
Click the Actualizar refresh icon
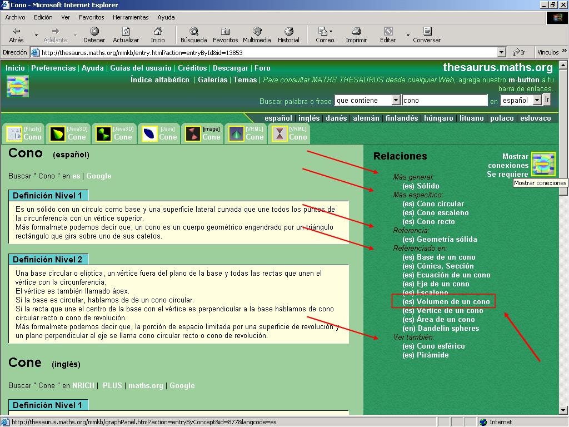(126, 32)
